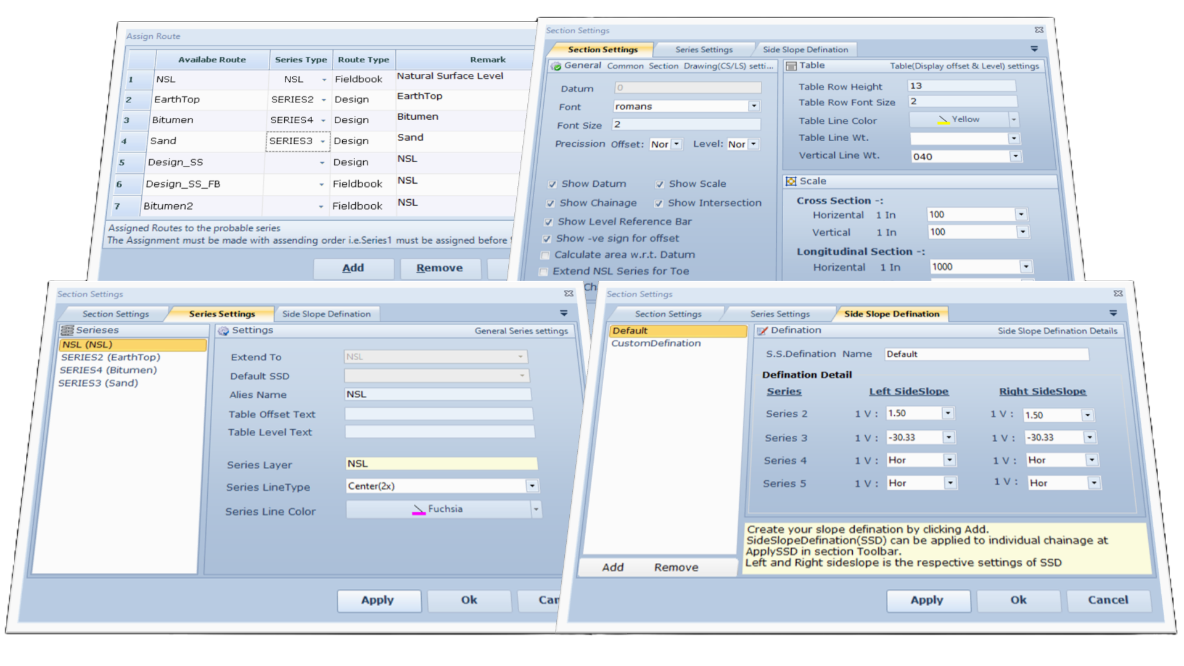1184x666 pixels.
Task: Enable Calculate area w.r.t. Datum
Action: pyautogui.click(x=545, y=255)
